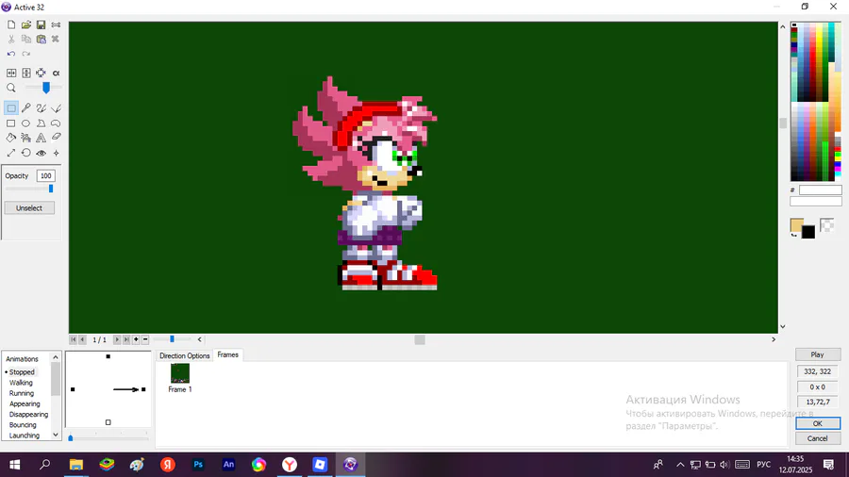The width and height of the screenshot is (849, 477).
Task: Click the Crop image icon
Action: point(42,73)
